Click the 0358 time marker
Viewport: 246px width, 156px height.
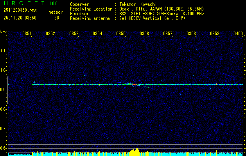pyautogui.click(x=191, y=34)
